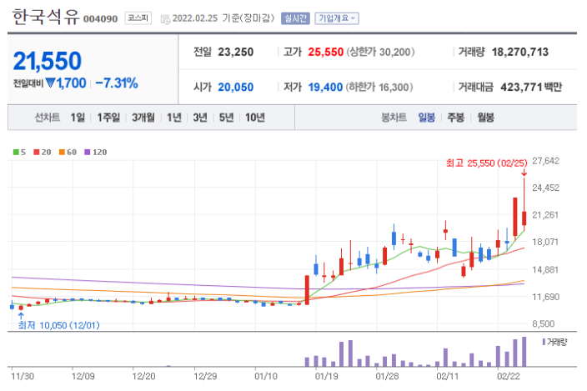This screenshot has width=587, height=391.
Task: Click the 21,261 y-axis label
Action: (x=545, y=215)
